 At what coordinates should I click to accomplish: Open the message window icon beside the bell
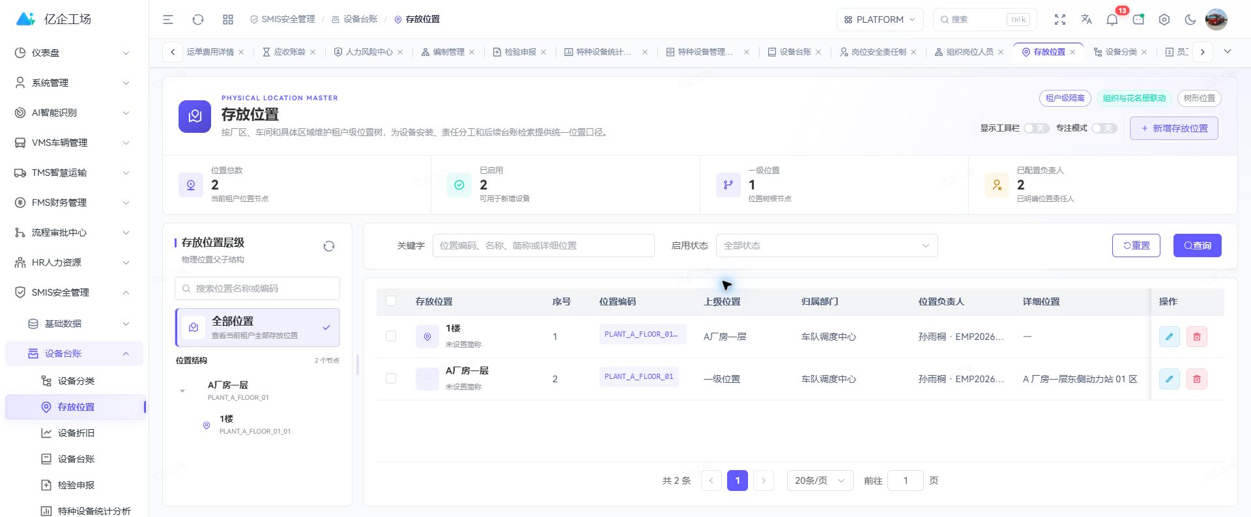pyautogui.click(x=1138, y=20)
